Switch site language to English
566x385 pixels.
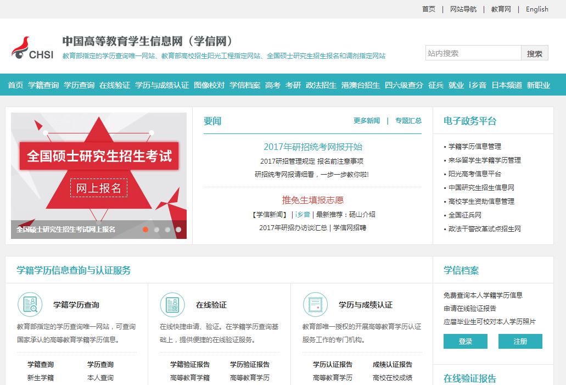(537, 9)
